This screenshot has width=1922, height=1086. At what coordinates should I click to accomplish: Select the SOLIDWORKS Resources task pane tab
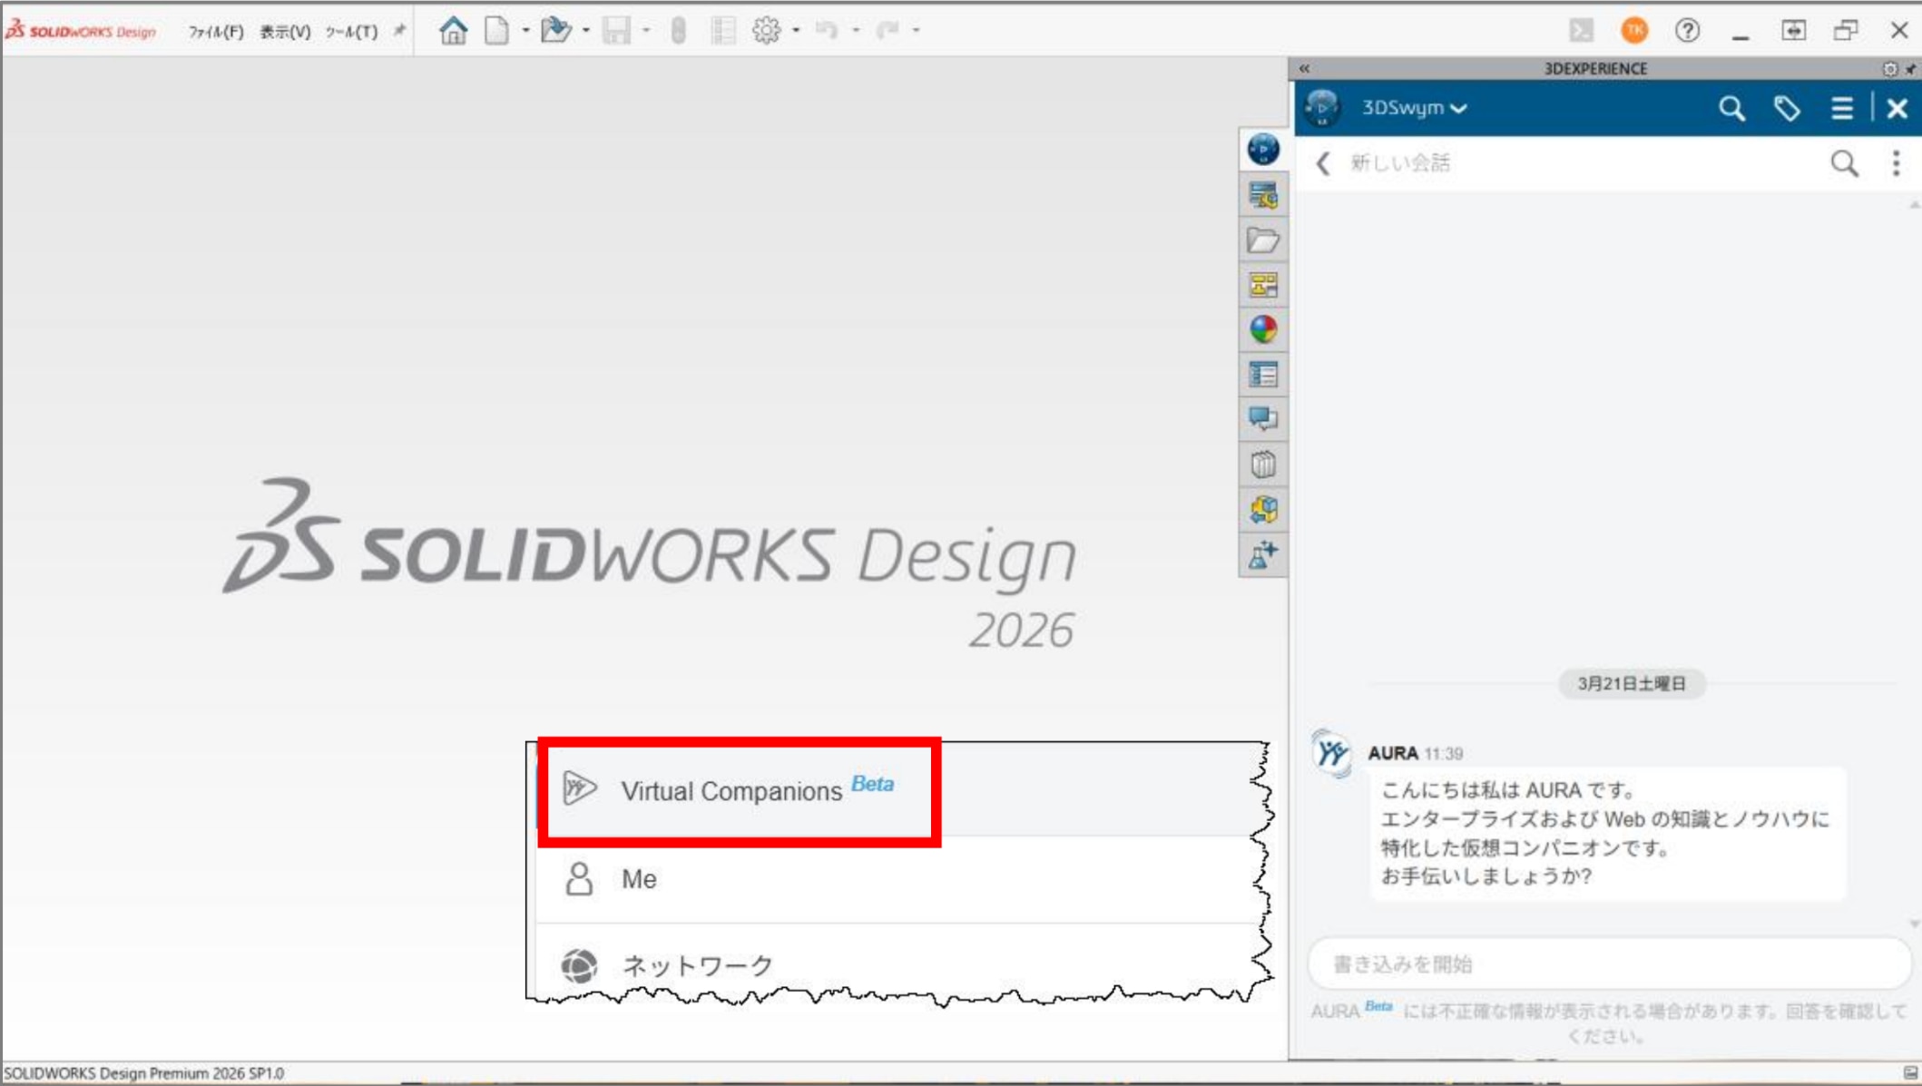coord(1263,194)
